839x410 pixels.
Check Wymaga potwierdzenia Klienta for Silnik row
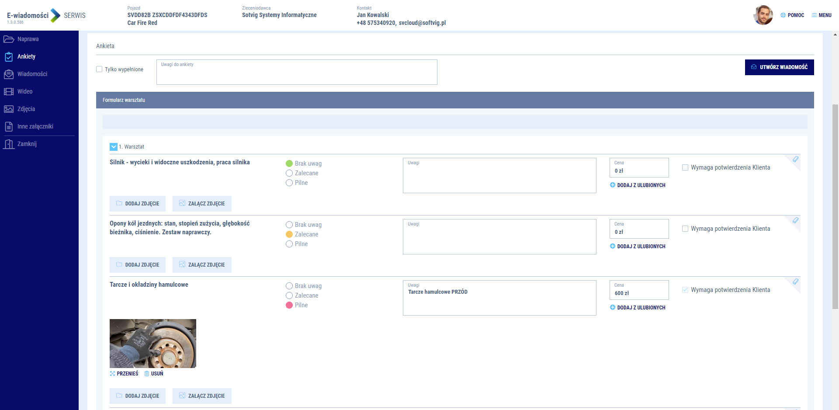[x=685, y=167]
